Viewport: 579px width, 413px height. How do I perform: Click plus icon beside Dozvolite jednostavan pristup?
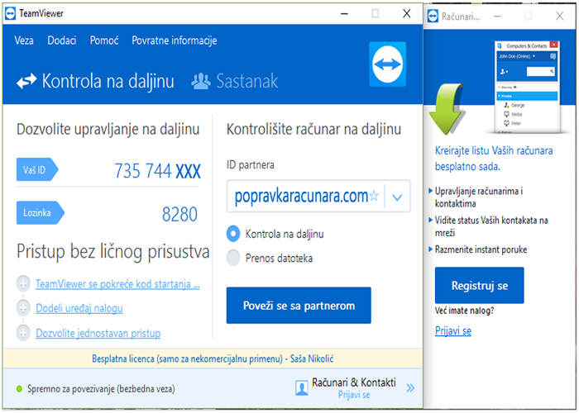(x=23, y=333)
